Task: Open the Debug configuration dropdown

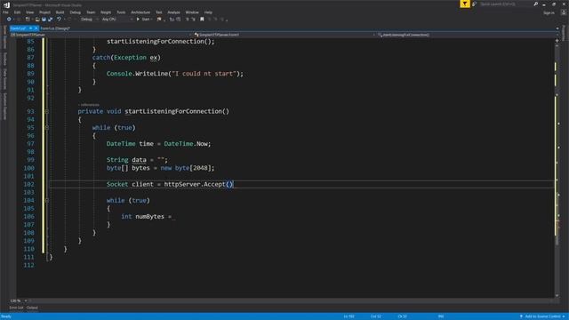Action: 89,20
